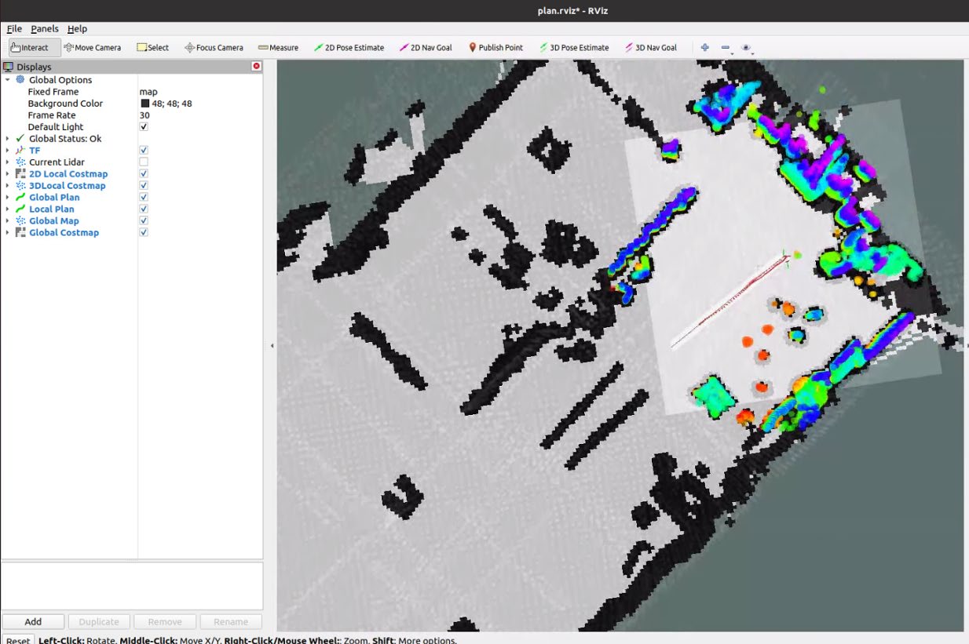Click the Remove button
The width and height of the screenshot is (969, 644).
point(165,622)
